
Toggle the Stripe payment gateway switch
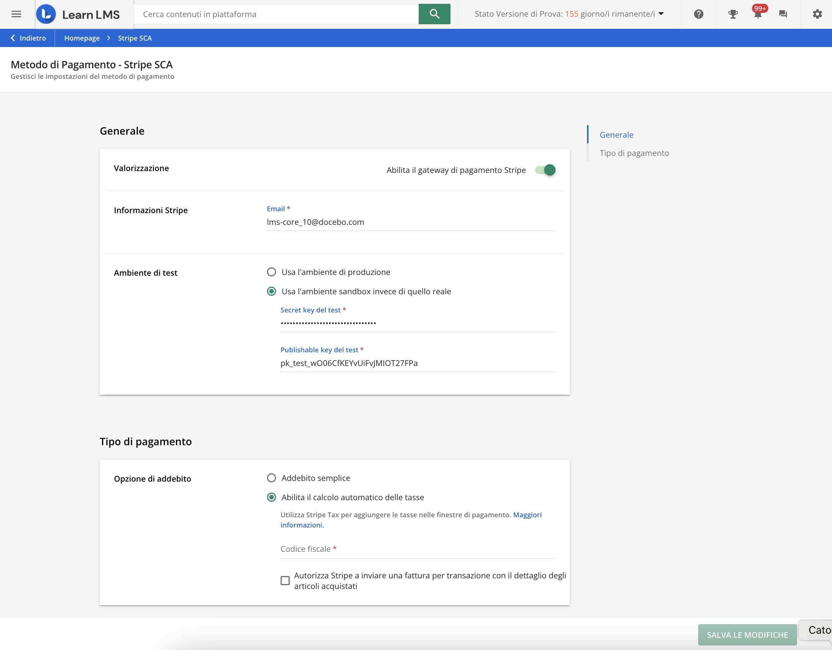pyautogui.click(x=545, y=170)
